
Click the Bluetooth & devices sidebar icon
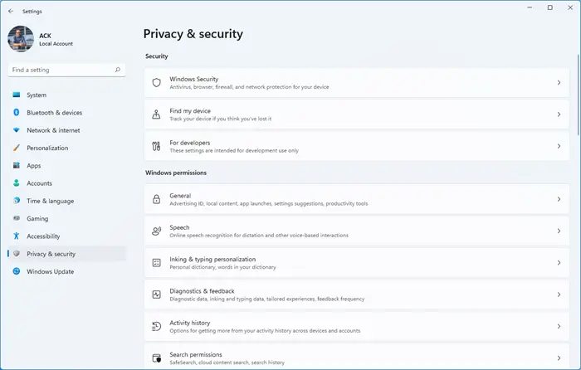pyautogui.click(x=17, y=112)
